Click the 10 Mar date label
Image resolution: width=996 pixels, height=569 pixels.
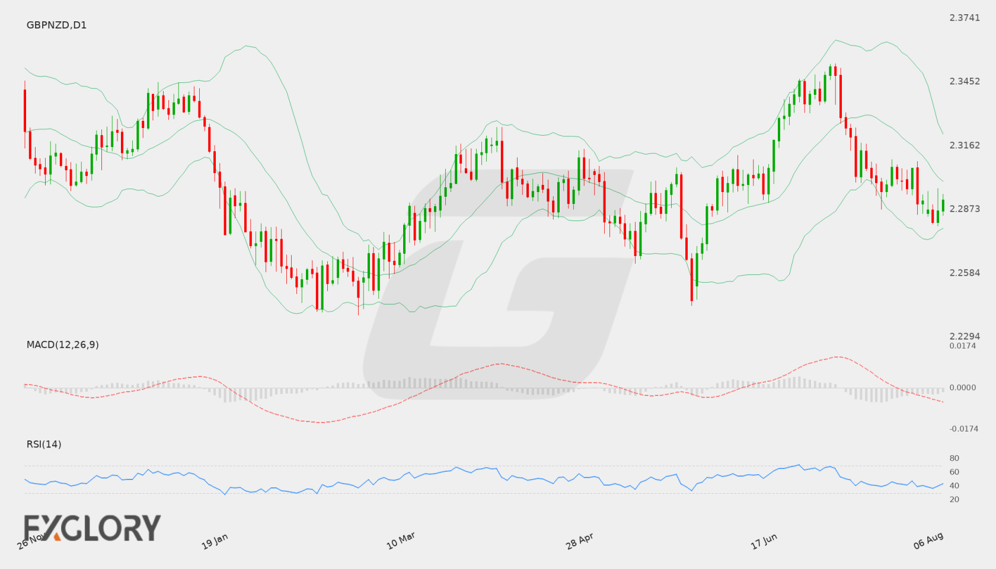coord(401,541)
